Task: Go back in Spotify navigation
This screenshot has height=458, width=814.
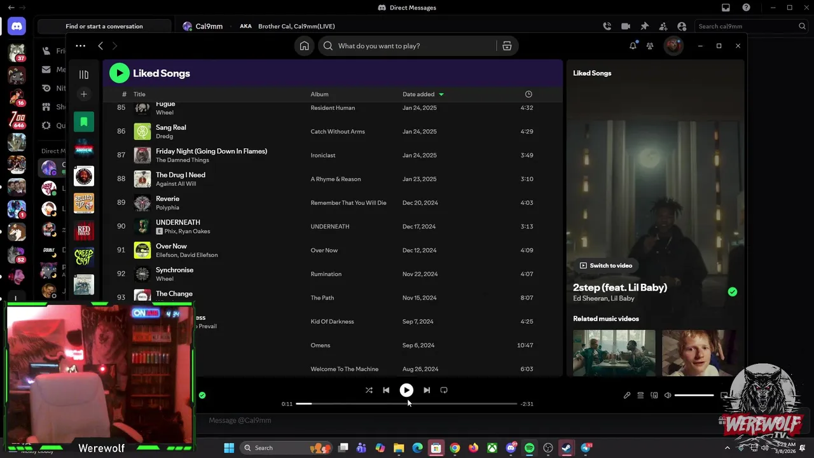Action: point(100,46)
